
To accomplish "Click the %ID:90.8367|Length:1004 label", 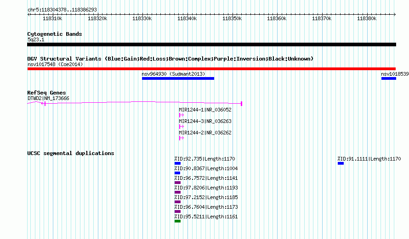I will 206,168.
